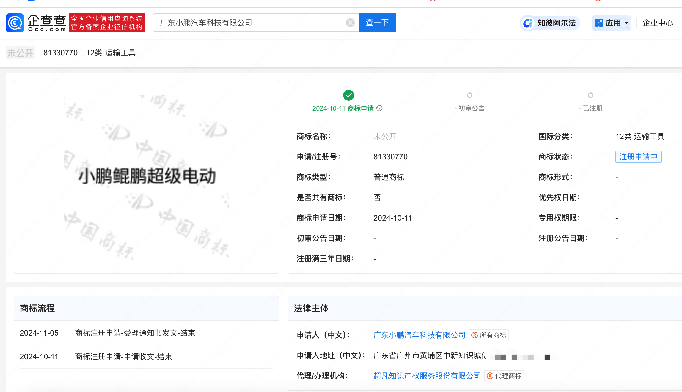
Task: Open 超凡知识产权服务股份有限公司 agency link
Action: click(x=427, y=376)
